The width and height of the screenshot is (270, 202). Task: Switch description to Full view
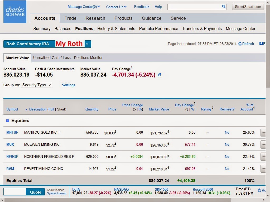click(51, 109)
